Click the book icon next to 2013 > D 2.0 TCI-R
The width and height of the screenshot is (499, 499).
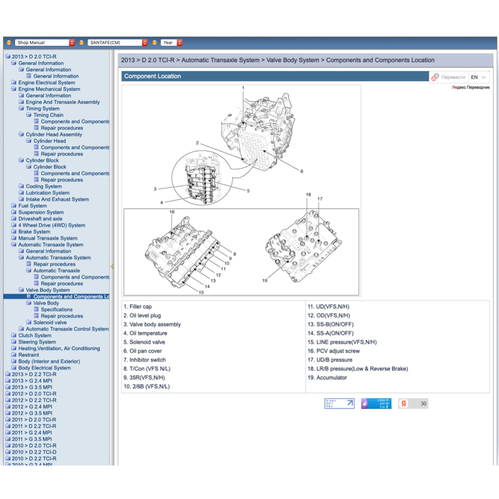7,57
